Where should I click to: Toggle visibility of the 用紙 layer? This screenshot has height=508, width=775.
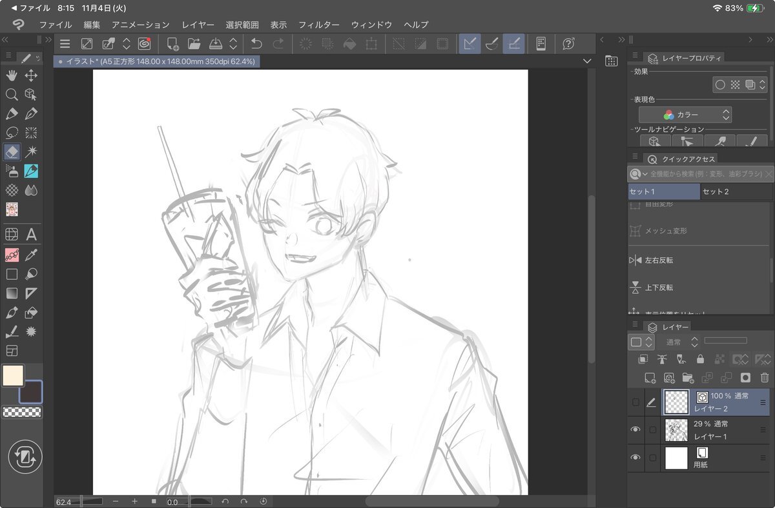[635, 458]
